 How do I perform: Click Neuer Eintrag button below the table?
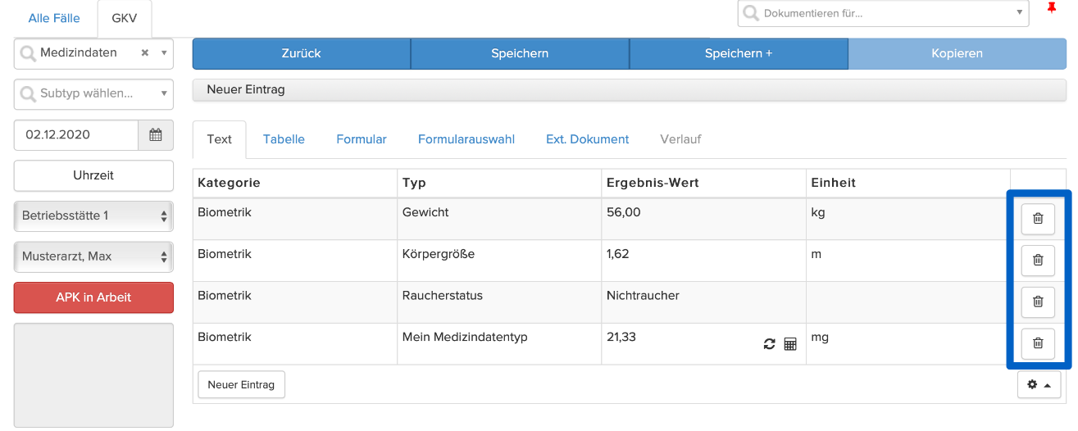click(x=241, y=384)
